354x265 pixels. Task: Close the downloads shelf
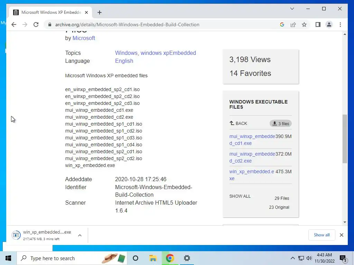(x=341, y=235)
